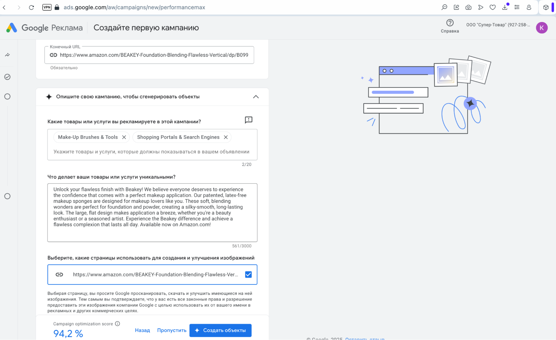
Task: Click the 561/3000 character counter
Action: coord(242,246)
